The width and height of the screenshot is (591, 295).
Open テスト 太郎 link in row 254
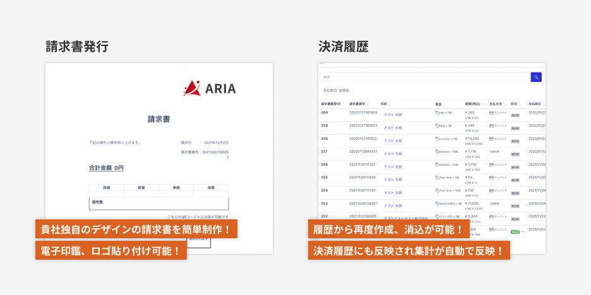point(393,193)
